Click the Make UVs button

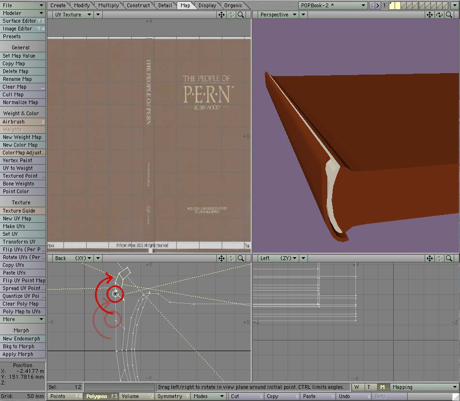coord(23,226)
